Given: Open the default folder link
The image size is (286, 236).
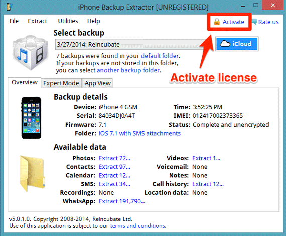Looking at the screenshot, I should click(x=160, y=56).
